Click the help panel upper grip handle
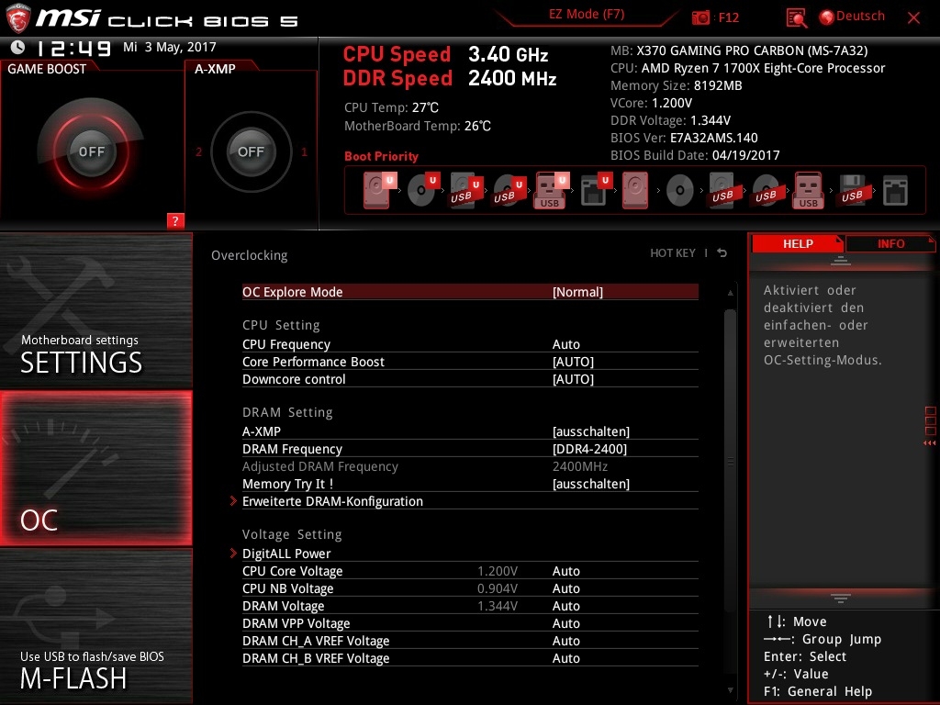Viewport: 940px width, 705px height. [x=841, y=261]
